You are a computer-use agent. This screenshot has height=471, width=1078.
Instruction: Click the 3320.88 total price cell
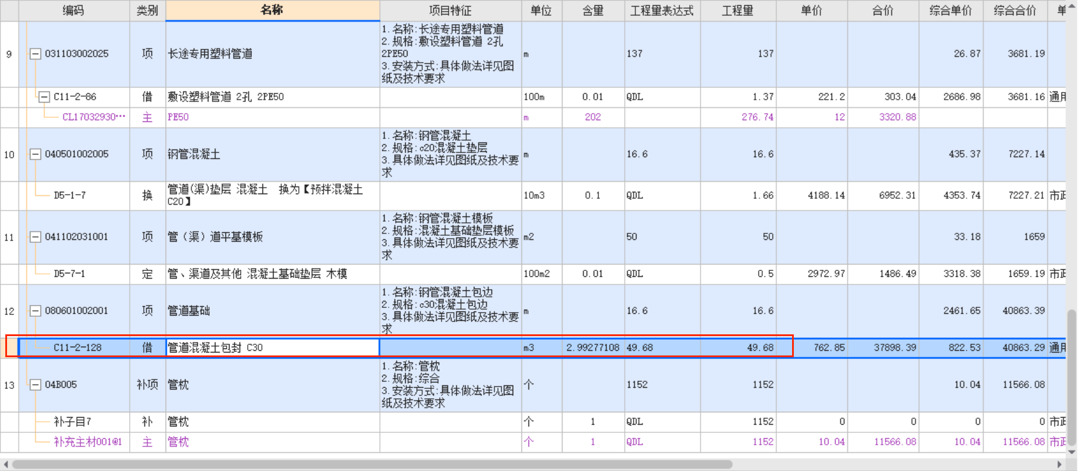pos(883,117)
